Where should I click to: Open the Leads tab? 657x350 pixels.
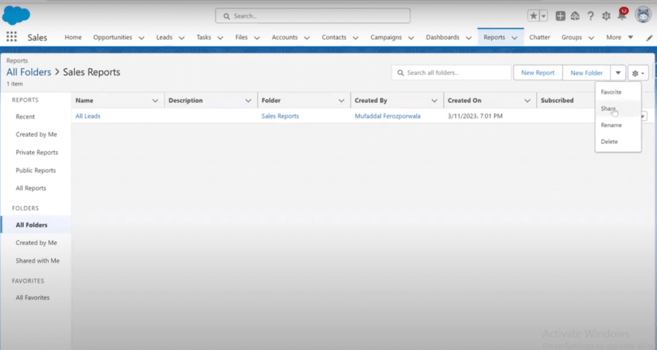164,37
